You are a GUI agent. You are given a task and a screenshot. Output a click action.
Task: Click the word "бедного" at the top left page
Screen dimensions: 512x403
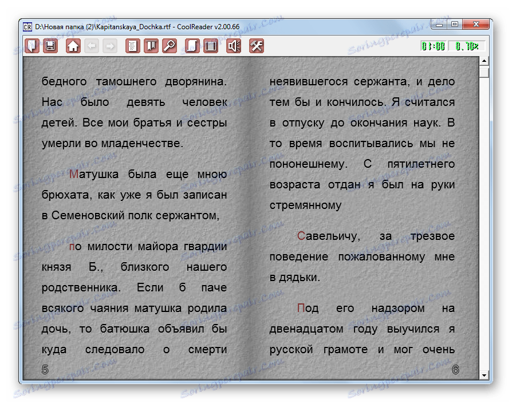point(64,82)
